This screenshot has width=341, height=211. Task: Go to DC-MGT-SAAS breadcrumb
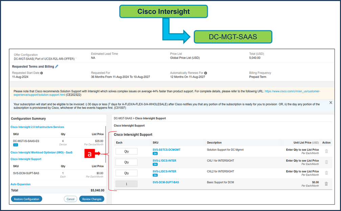pos(123,118)
